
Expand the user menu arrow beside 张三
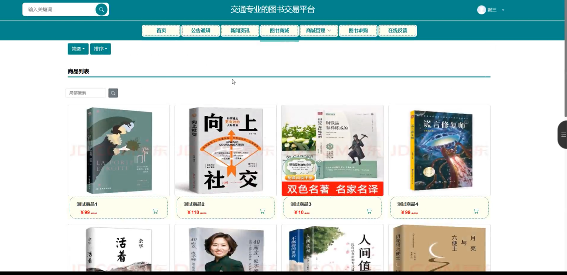click(x=503, y=10)
